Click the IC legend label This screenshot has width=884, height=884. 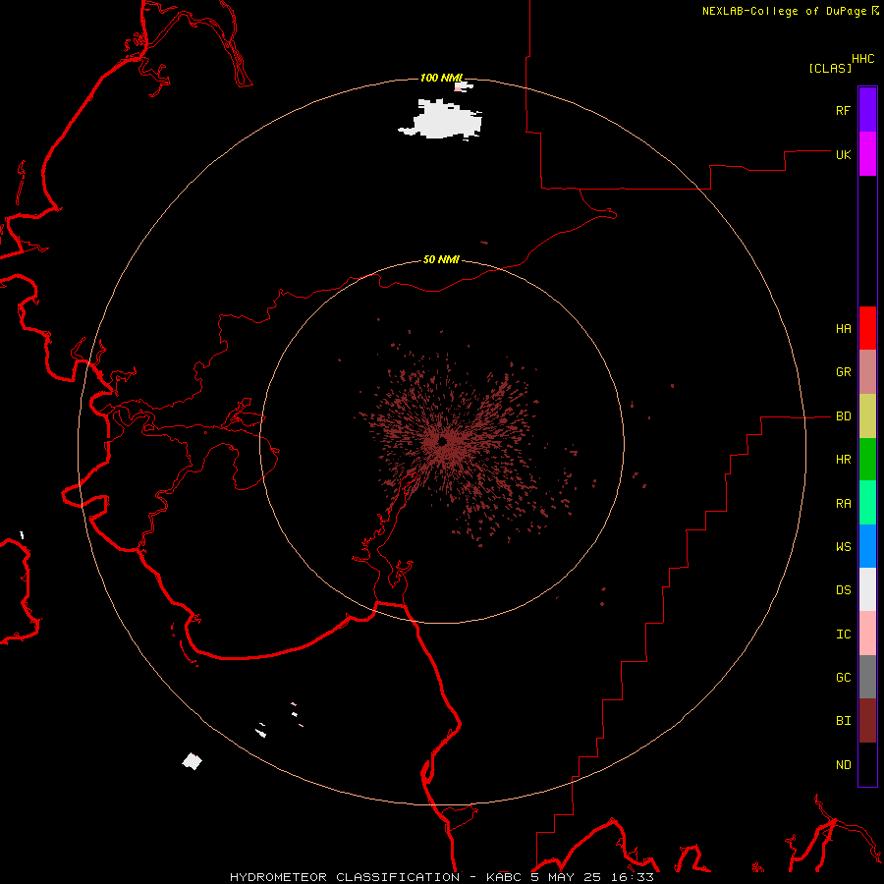843,635
